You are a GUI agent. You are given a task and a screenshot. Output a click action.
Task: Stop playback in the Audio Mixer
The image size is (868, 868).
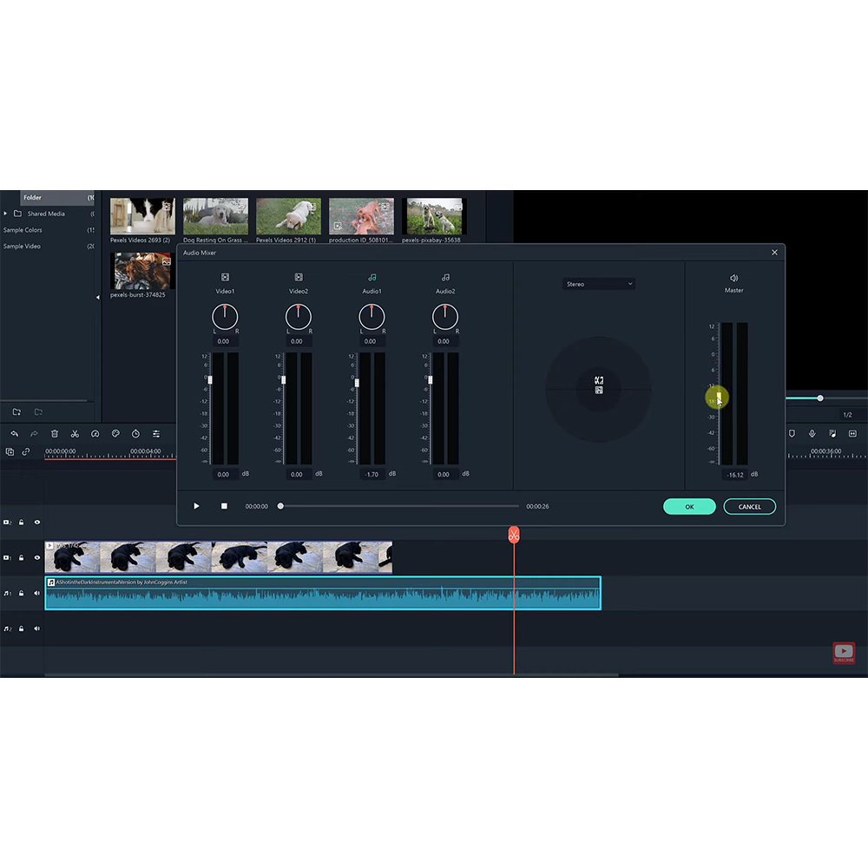tap(224, 506)
